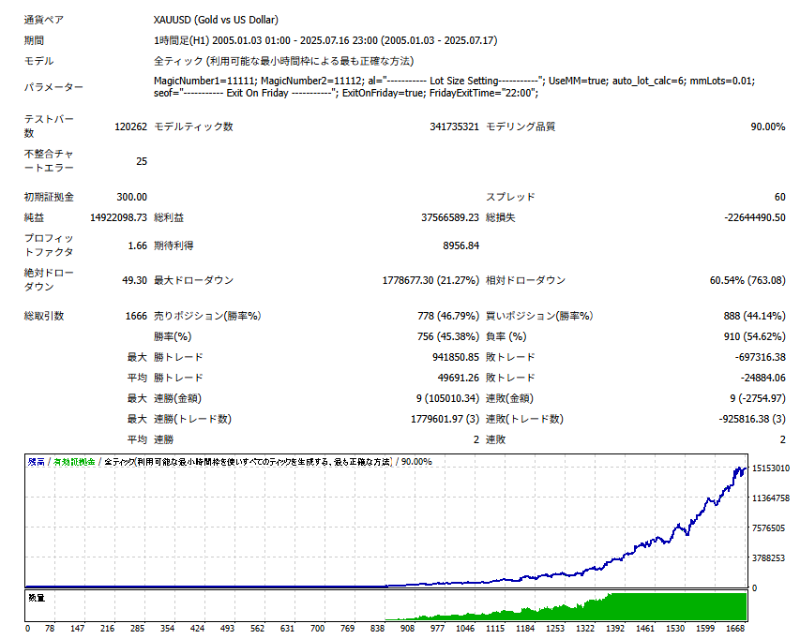Viewport: 800px width, 639px height.
Task: Click the balance curve peak near 15153010
Action: (x=739, y=468)
